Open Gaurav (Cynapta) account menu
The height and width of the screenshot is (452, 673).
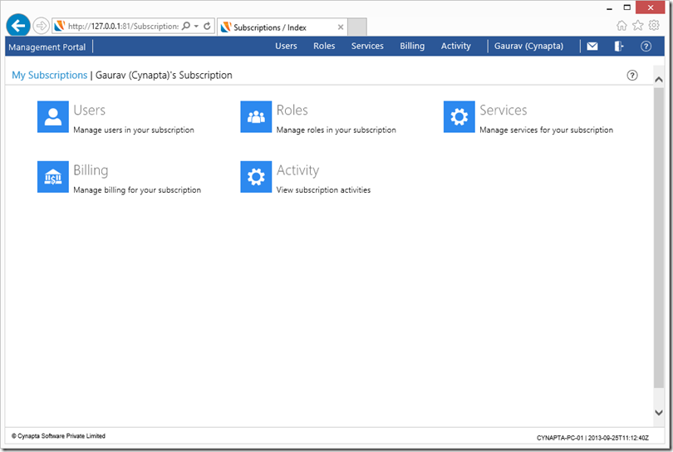(x=528, y=46)
